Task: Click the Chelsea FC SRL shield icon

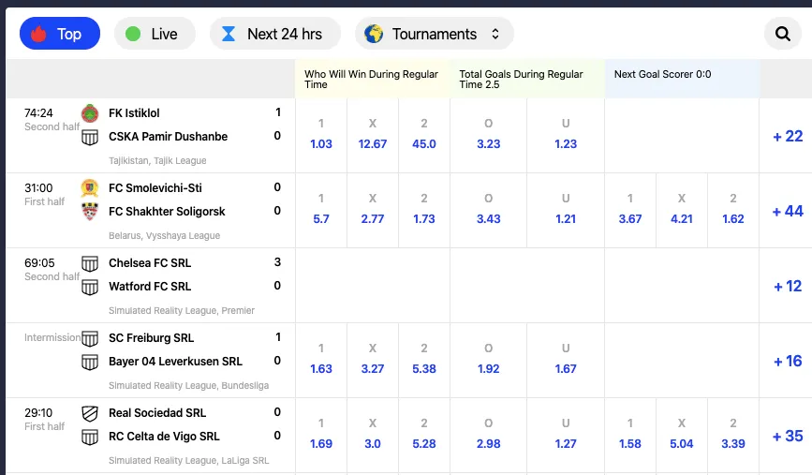Action: pos(90,263)
